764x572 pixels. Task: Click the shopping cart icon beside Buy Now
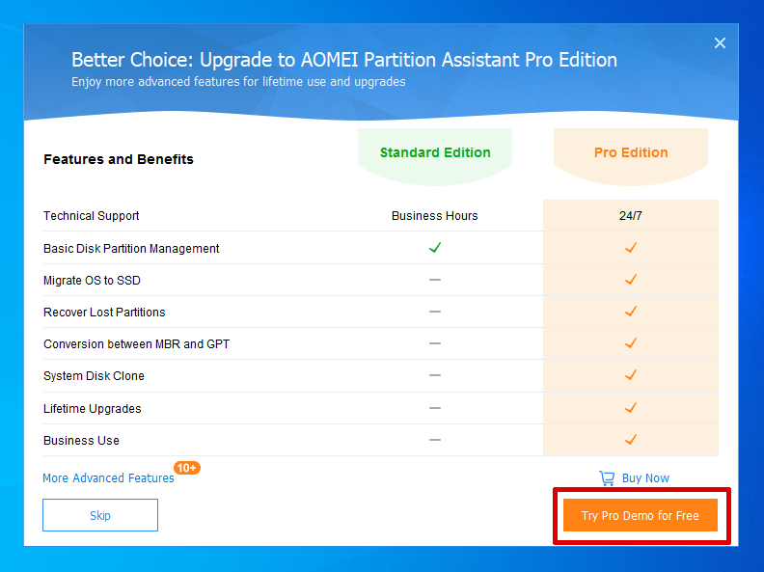pos(607,478)
